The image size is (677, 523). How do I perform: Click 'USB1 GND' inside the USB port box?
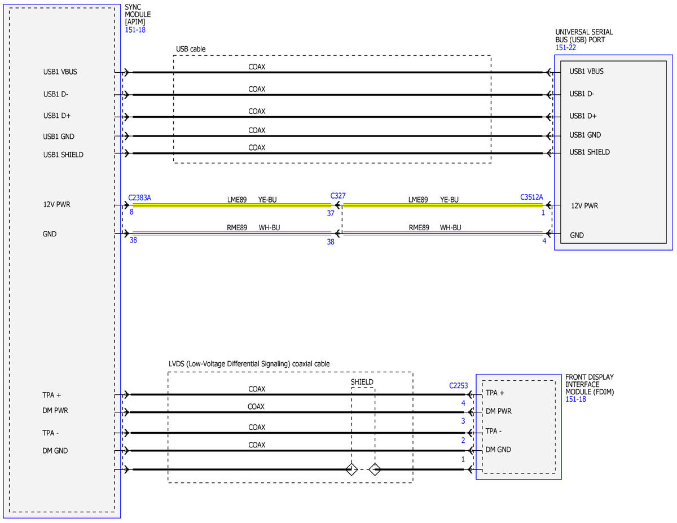[x=585, y=135]
